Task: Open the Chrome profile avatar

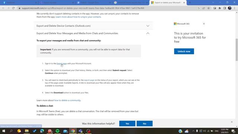Action: [x=230, y=8]
